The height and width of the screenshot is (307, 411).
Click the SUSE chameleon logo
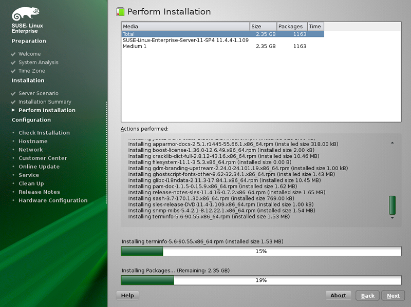click(26, 14)
